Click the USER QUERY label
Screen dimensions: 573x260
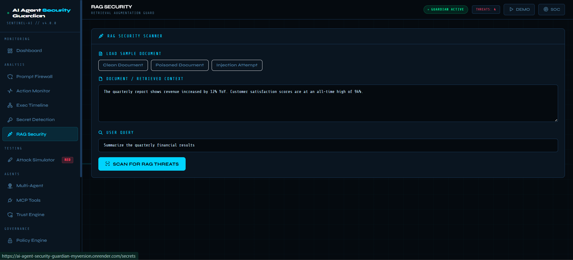tap(120, 132)
